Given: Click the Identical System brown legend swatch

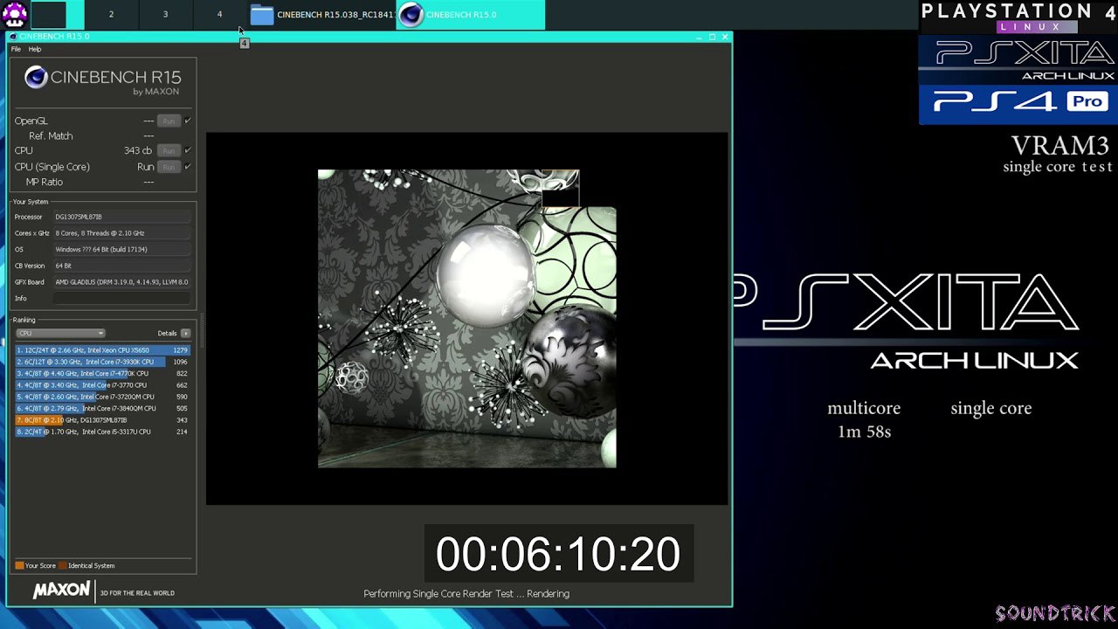Looking at the screenshot, I should [x=63, y=566].
